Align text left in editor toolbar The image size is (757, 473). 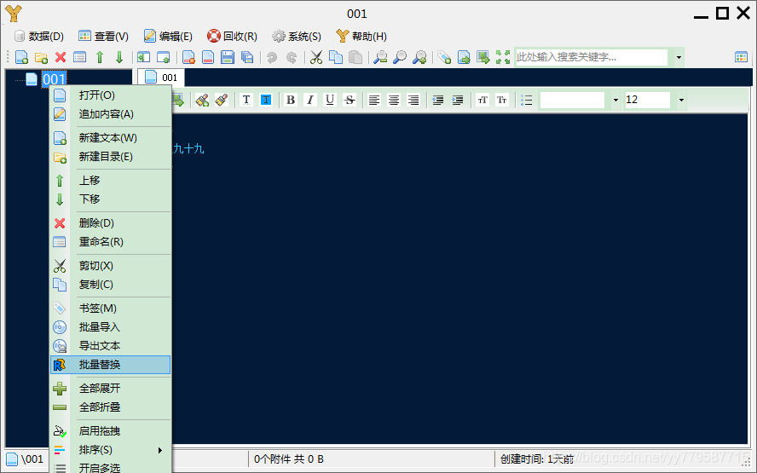pos(374,100)
